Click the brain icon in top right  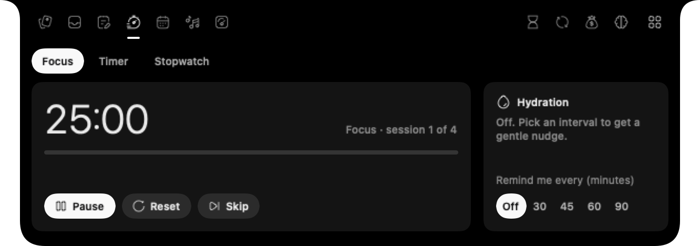coord(621,23)
